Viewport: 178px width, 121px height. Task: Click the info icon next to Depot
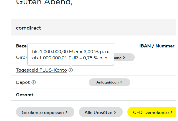34,82
